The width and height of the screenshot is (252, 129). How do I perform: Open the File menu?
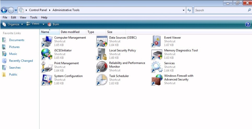pos(5,17)
